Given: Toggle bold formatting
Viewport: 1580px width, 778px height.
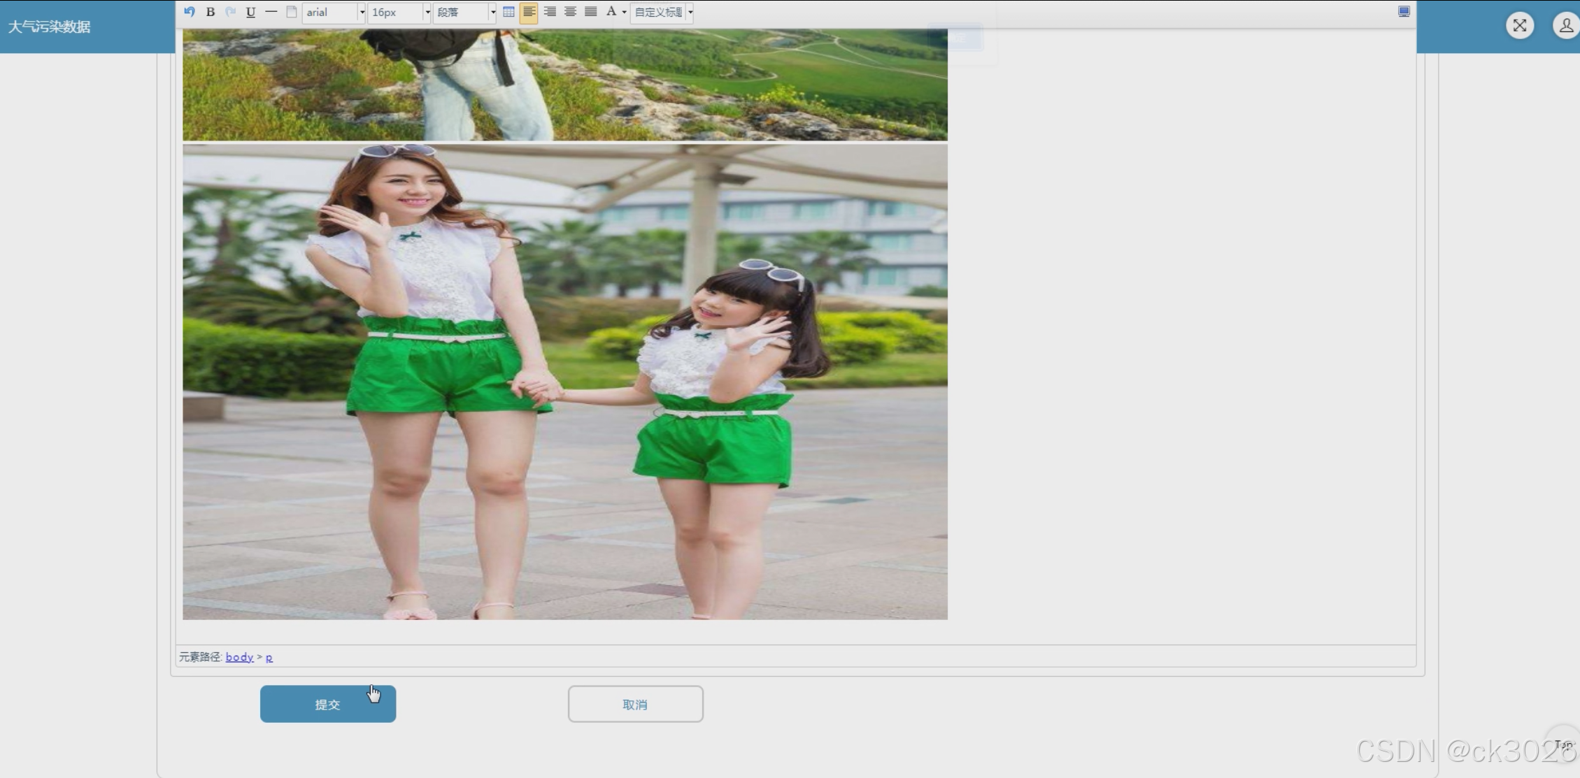Looking at the screenshot, I should pos(210,12).
